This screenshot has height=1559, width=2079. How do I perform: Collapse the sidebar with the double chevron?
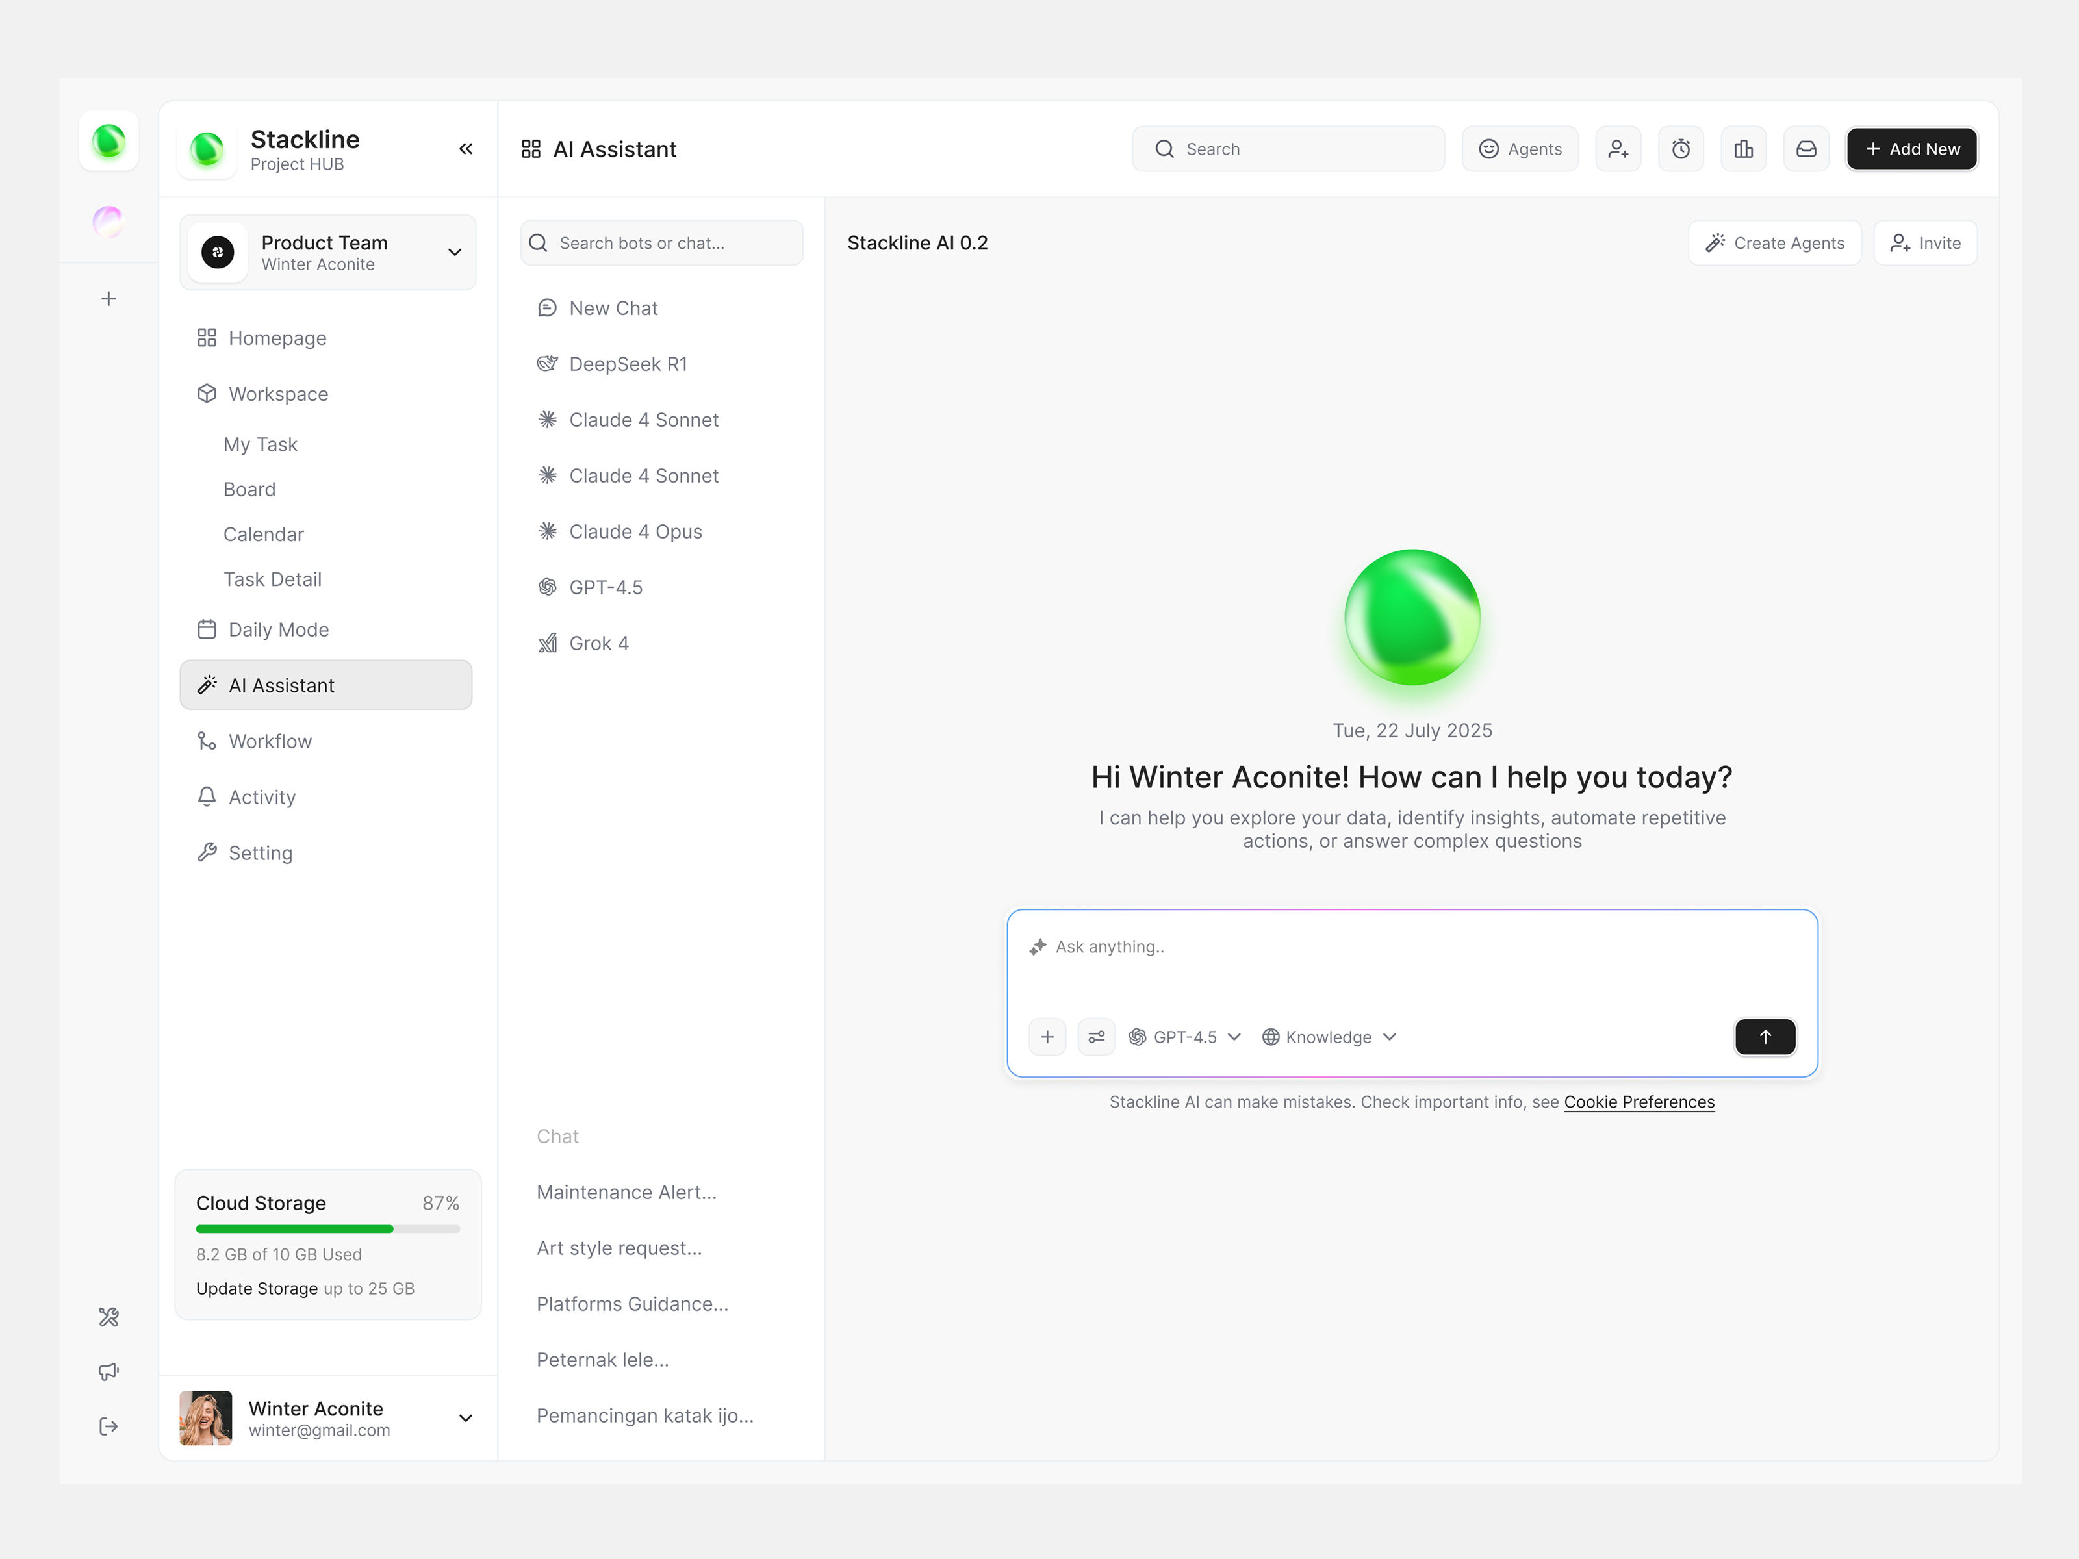(x=466, y=149)
